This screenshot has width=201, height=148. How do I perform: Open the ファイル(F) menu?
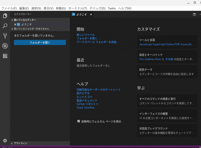9,8
